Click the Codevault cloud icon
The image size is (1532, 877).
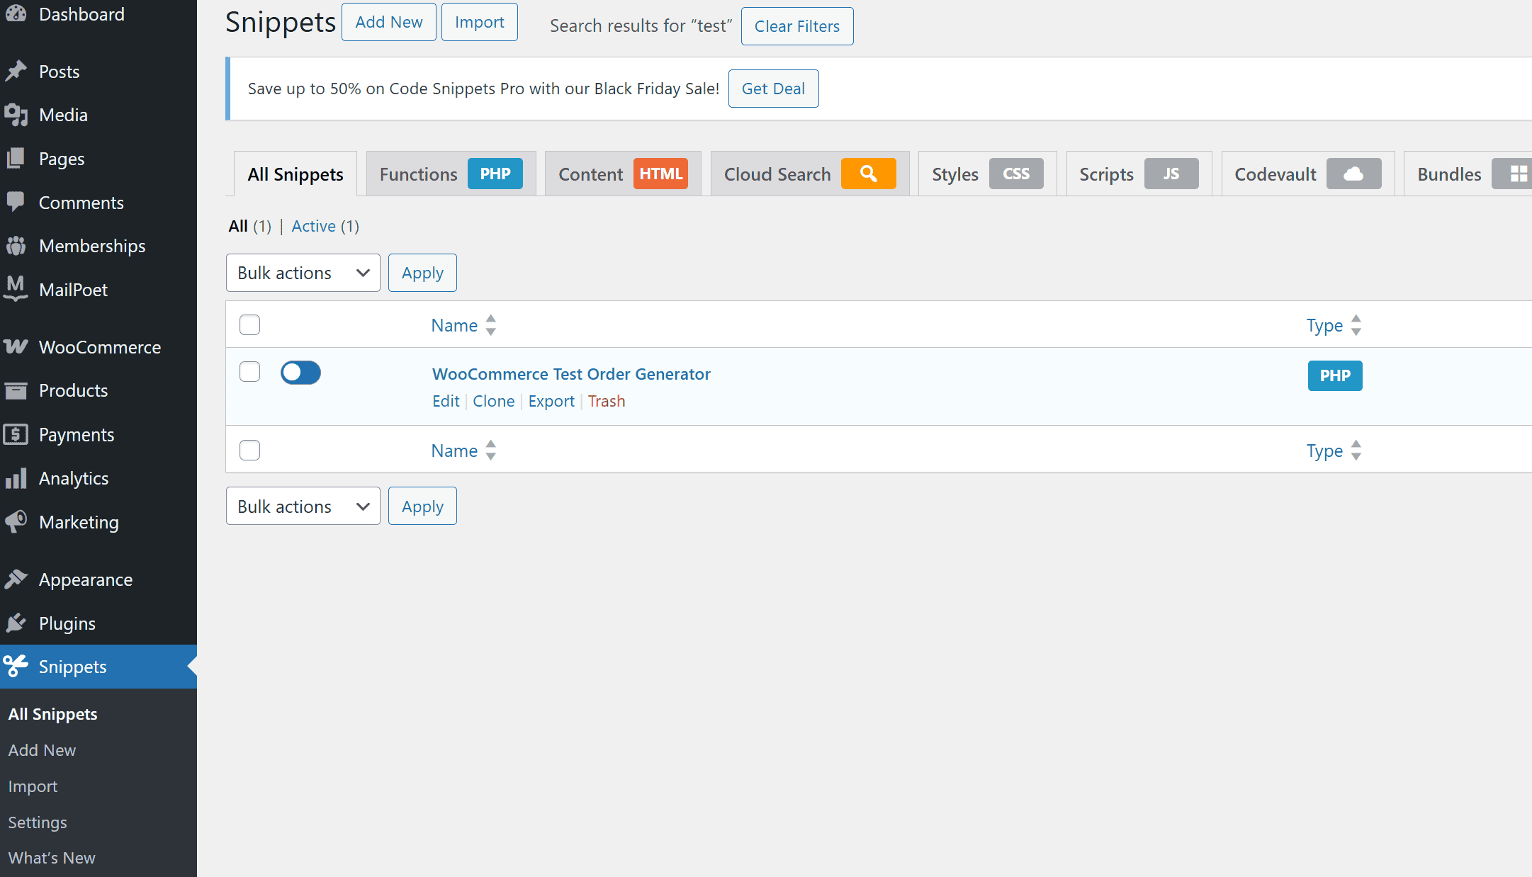point(1353,174)
